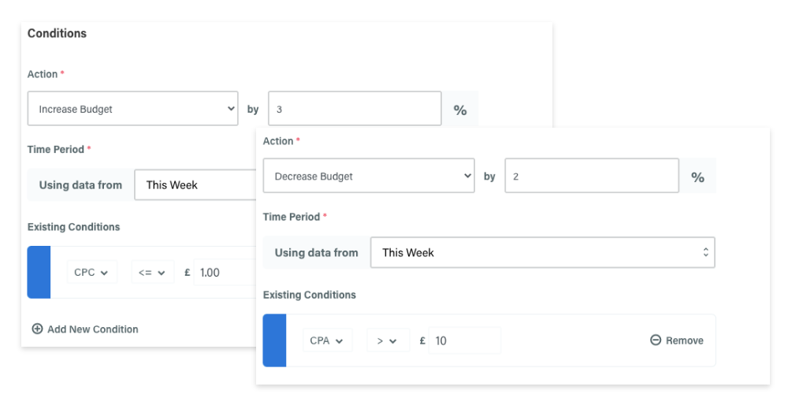Click the % symbol next to field 3
Image resolution: width=788 pixels, height=394 pixels.
click(460, 110)
